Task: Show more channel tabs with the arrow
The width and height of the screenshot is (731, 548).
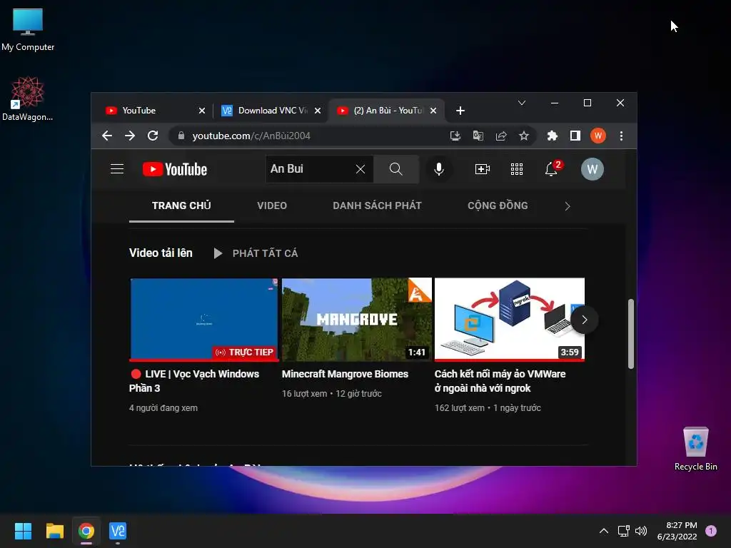Action: pyautogui.click(x=568, y=206)
